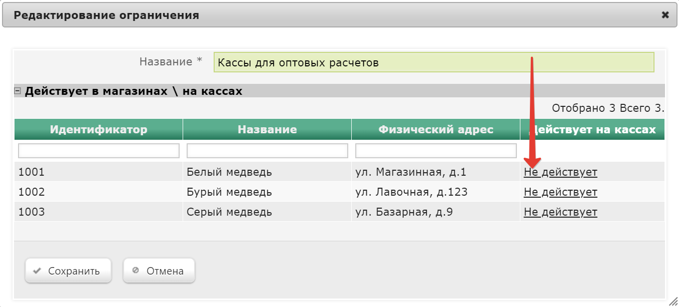679x307 pixels.
Task: Focus the Название column filter field
Action: click(x=267, y=151)
